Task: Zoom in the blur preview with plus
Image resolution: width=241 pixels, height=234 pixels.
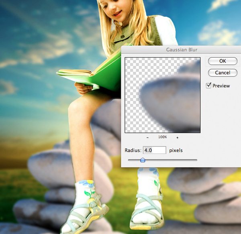Action: (178, 137)
